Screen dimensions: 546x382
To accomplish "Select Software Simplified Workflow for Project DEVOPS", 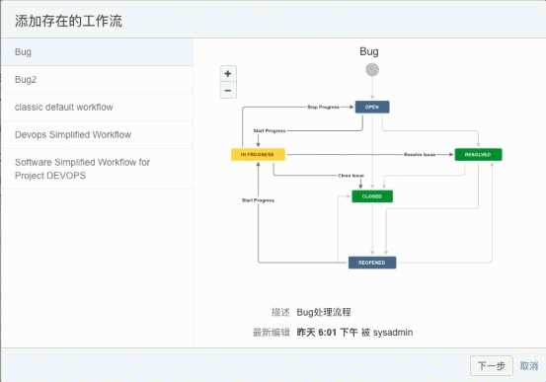I will coord(97,169).
